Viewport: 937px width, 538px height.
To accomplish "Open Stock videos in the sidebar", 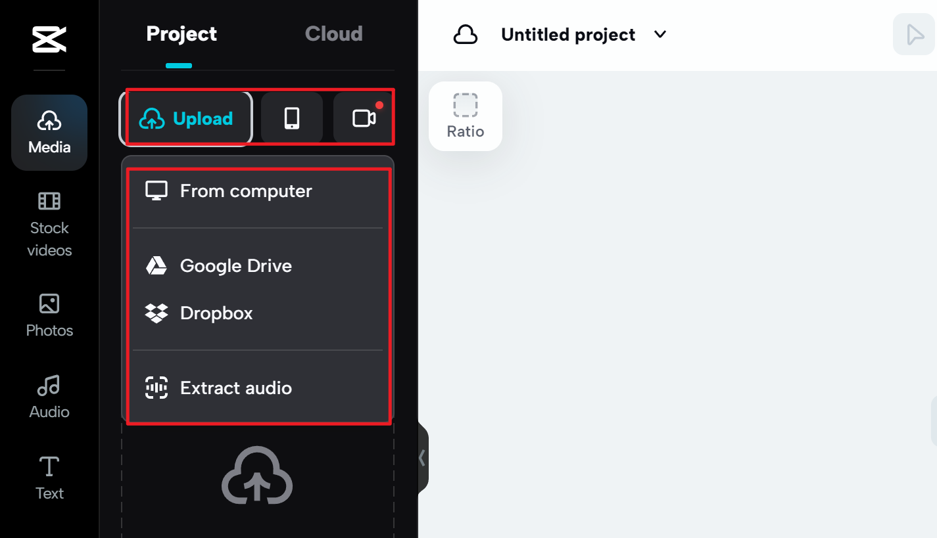I will click(49, 224).
